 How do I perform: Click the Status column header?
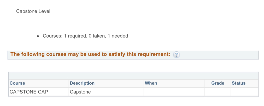click(x=239, y=83)
